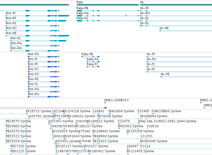Click the LD25461.5prime label
The image size is (212, 155).
click(x=61, y=121)
